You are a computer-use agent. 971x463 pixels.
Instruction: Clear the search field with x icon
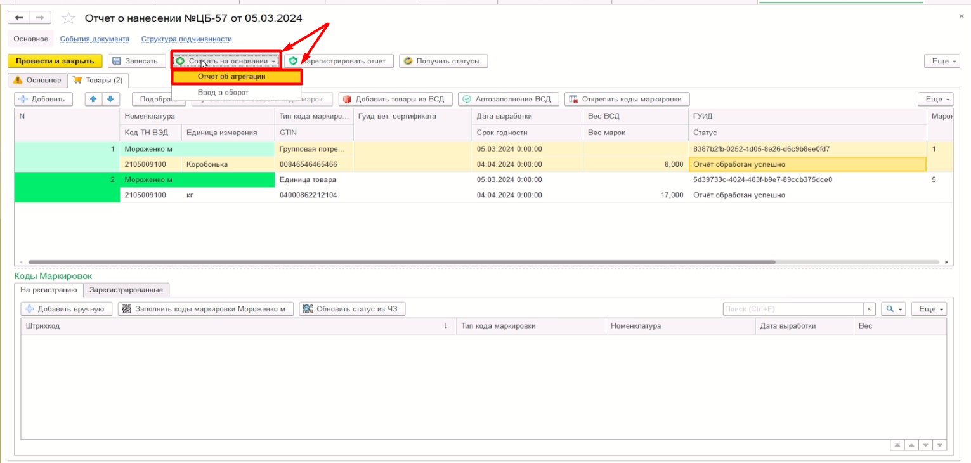(870, 309)
